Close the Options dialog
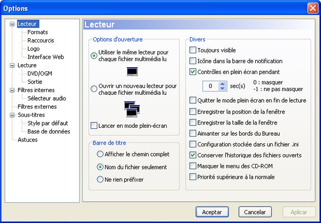The width and height of the screenshot is (321, 223). 313,8
